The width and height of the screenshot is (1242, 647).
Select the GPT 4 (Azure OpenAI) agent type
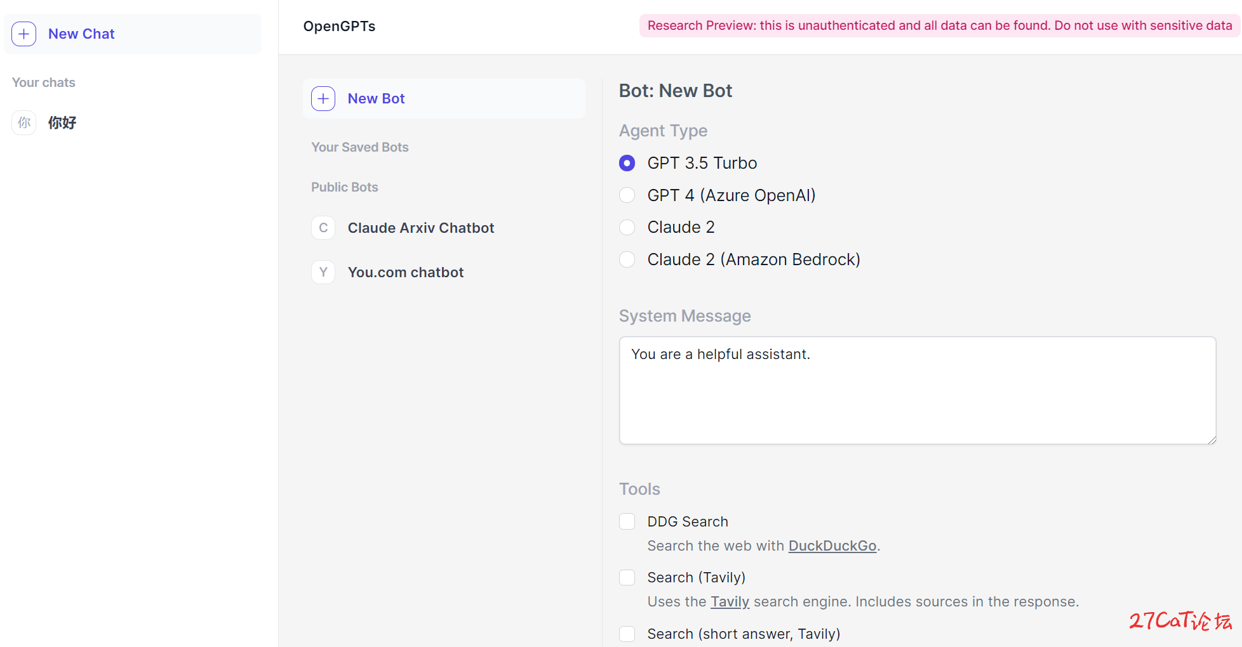point(627,195)
